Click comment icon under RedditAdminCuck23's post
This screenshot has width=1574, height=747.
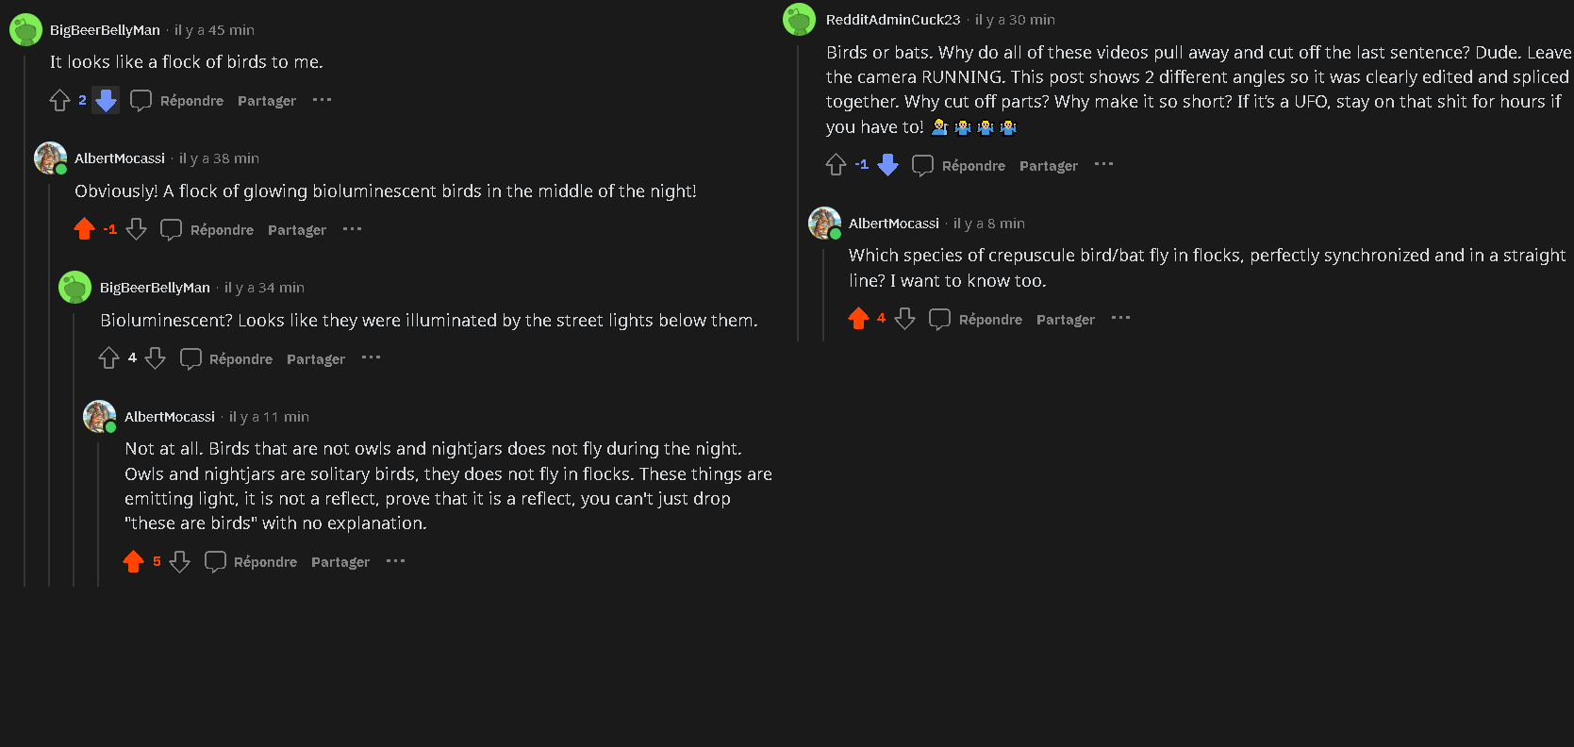[x=922, y=166]
